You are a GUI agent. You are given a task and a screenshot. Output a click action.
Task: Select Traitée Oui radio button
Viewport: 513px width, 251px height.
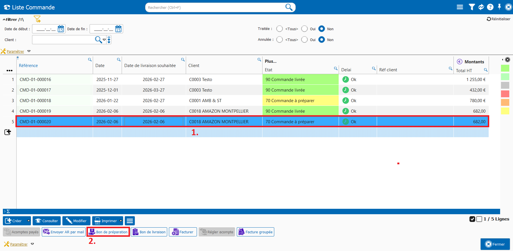(305, 29)
